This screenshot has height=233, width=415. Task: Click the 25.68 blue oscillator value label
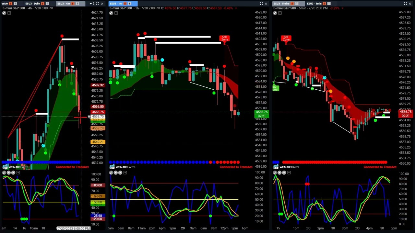coord(98,216)
